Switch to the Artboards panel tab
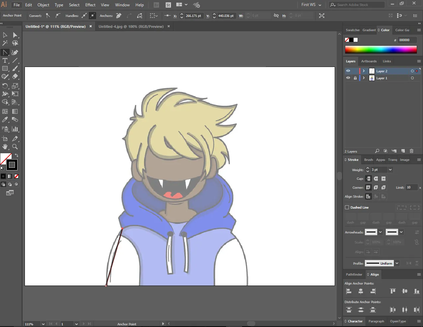Screen dimensions: 423x327 (x=369, y=61)
